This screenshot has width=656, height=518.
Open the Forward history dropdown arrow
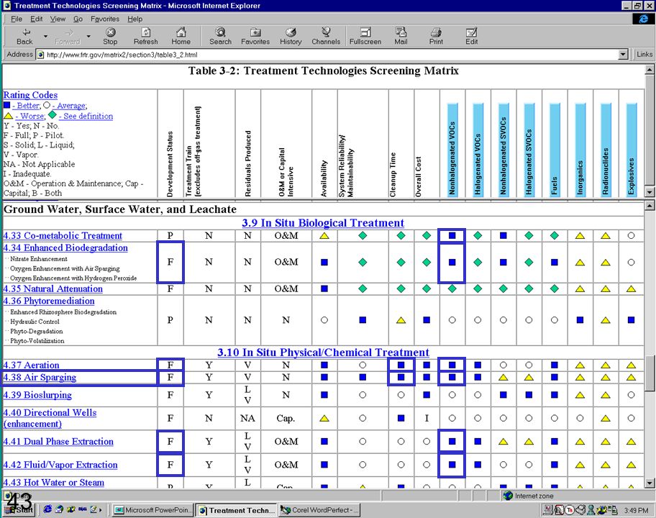(88, 37)
